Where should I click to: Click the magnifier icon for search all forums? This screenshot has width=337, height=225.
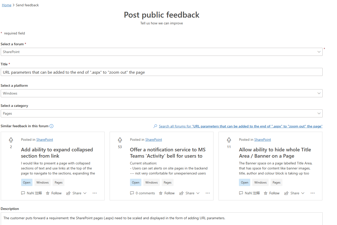(155, 126)
